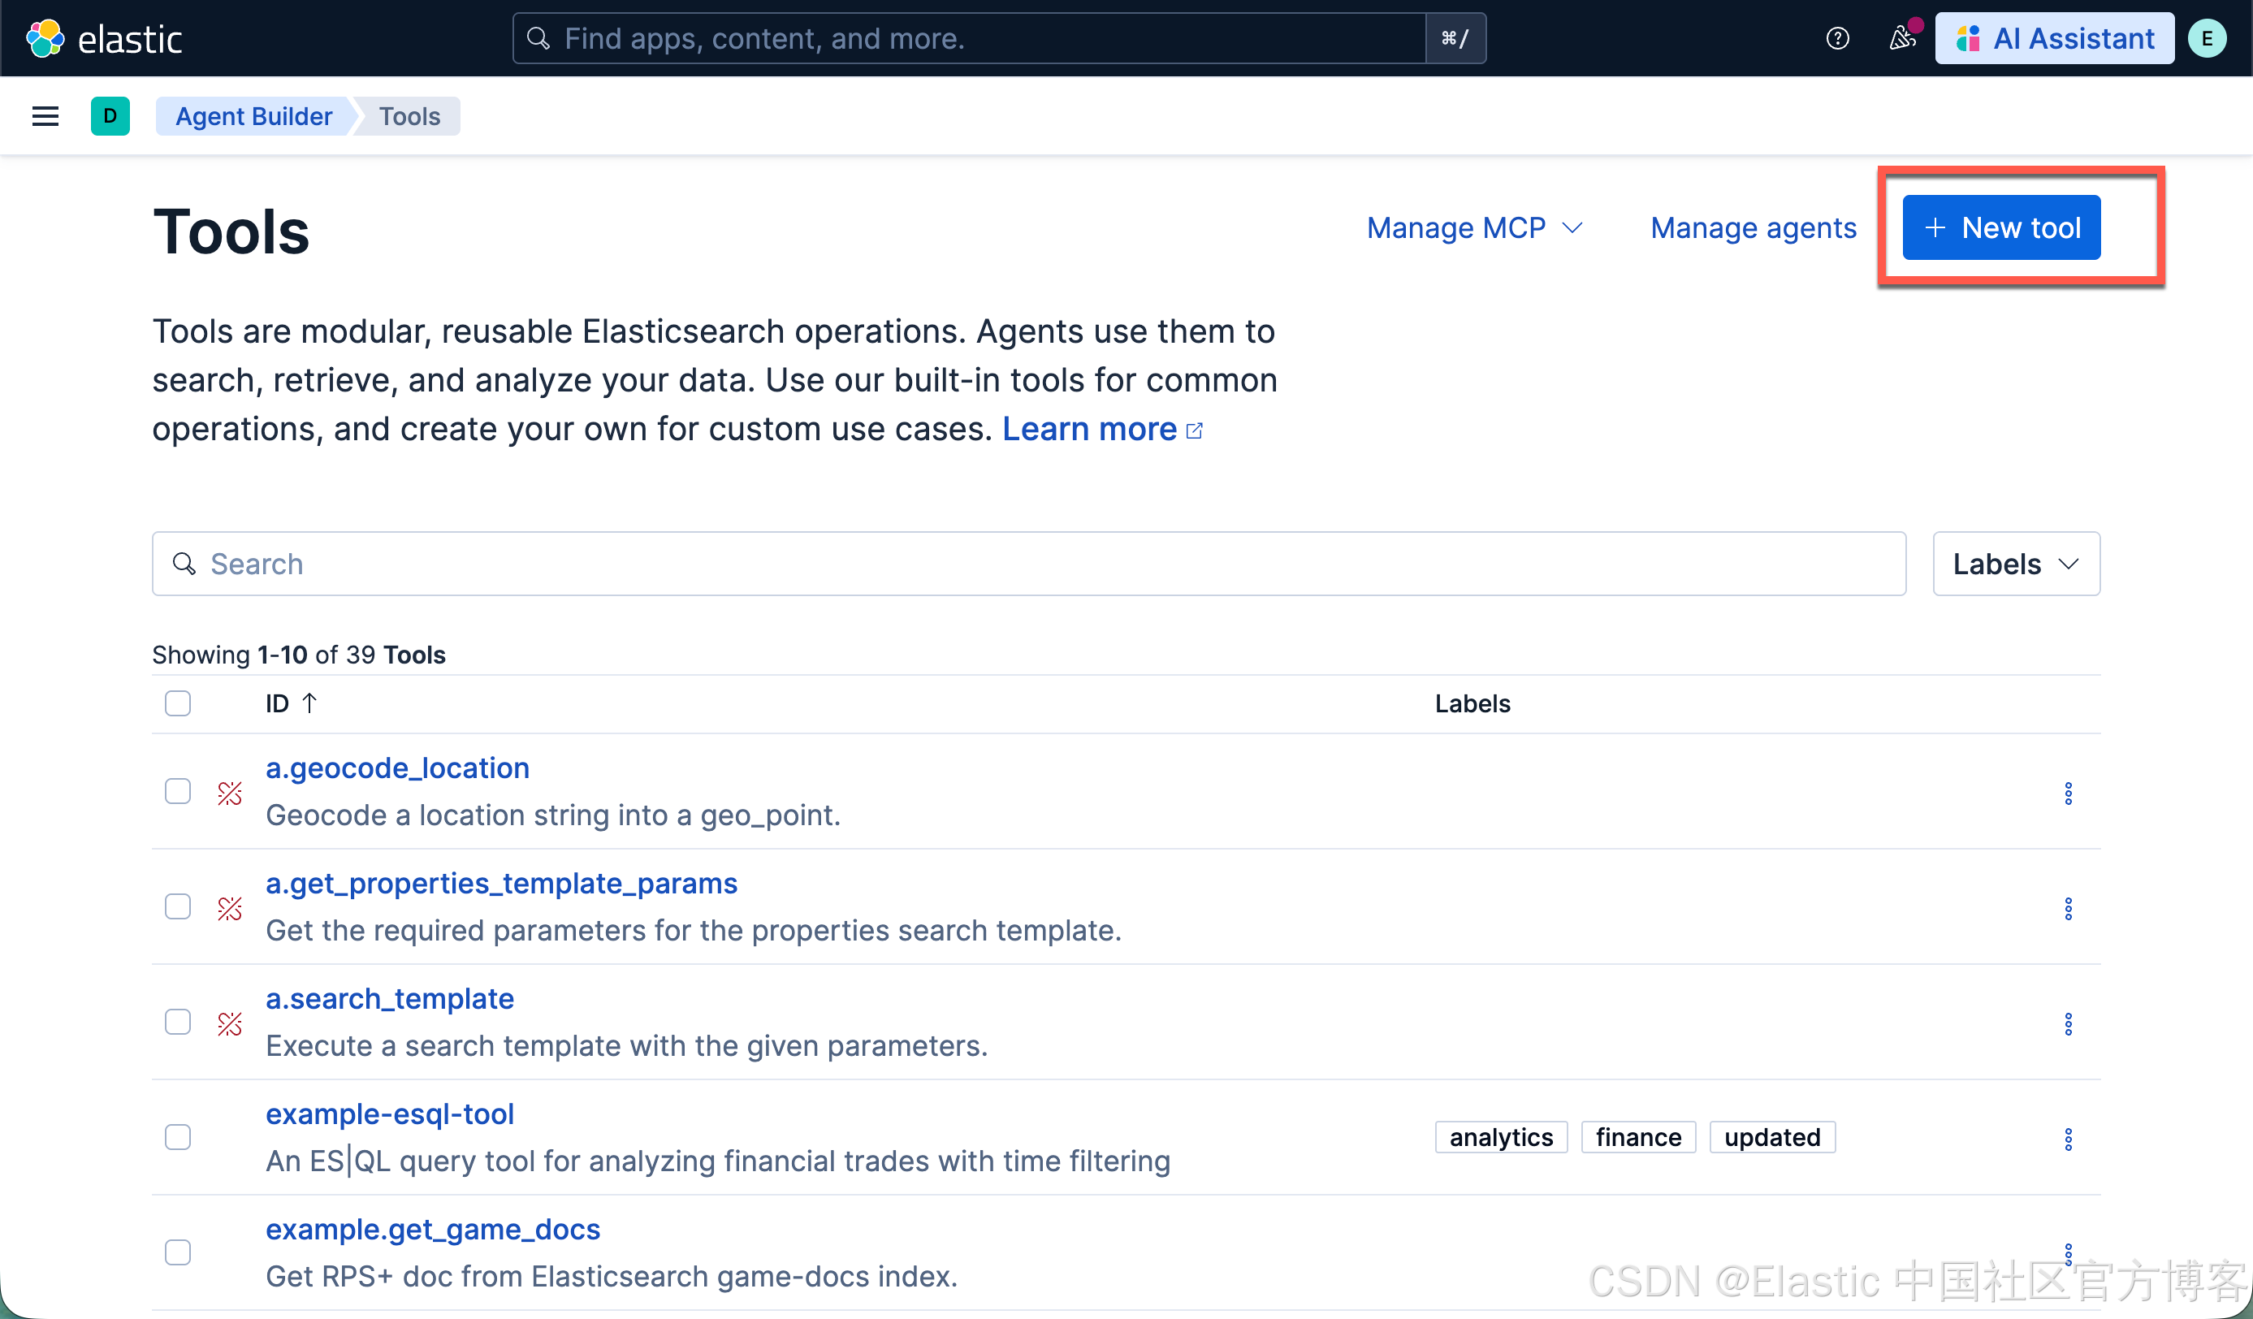Click the New tool button
The image size is (2253, 1319).
[x=2001, y=228]
